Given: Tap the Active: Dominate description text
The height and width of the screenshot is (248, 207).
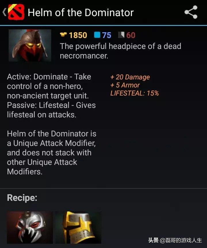Looking at the screenshot, I should [x=51, y=96].
